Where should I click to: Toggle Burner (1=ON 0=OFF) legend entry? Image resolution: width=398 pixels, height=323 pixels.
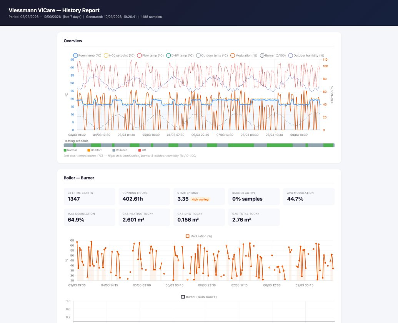(199, 297)
